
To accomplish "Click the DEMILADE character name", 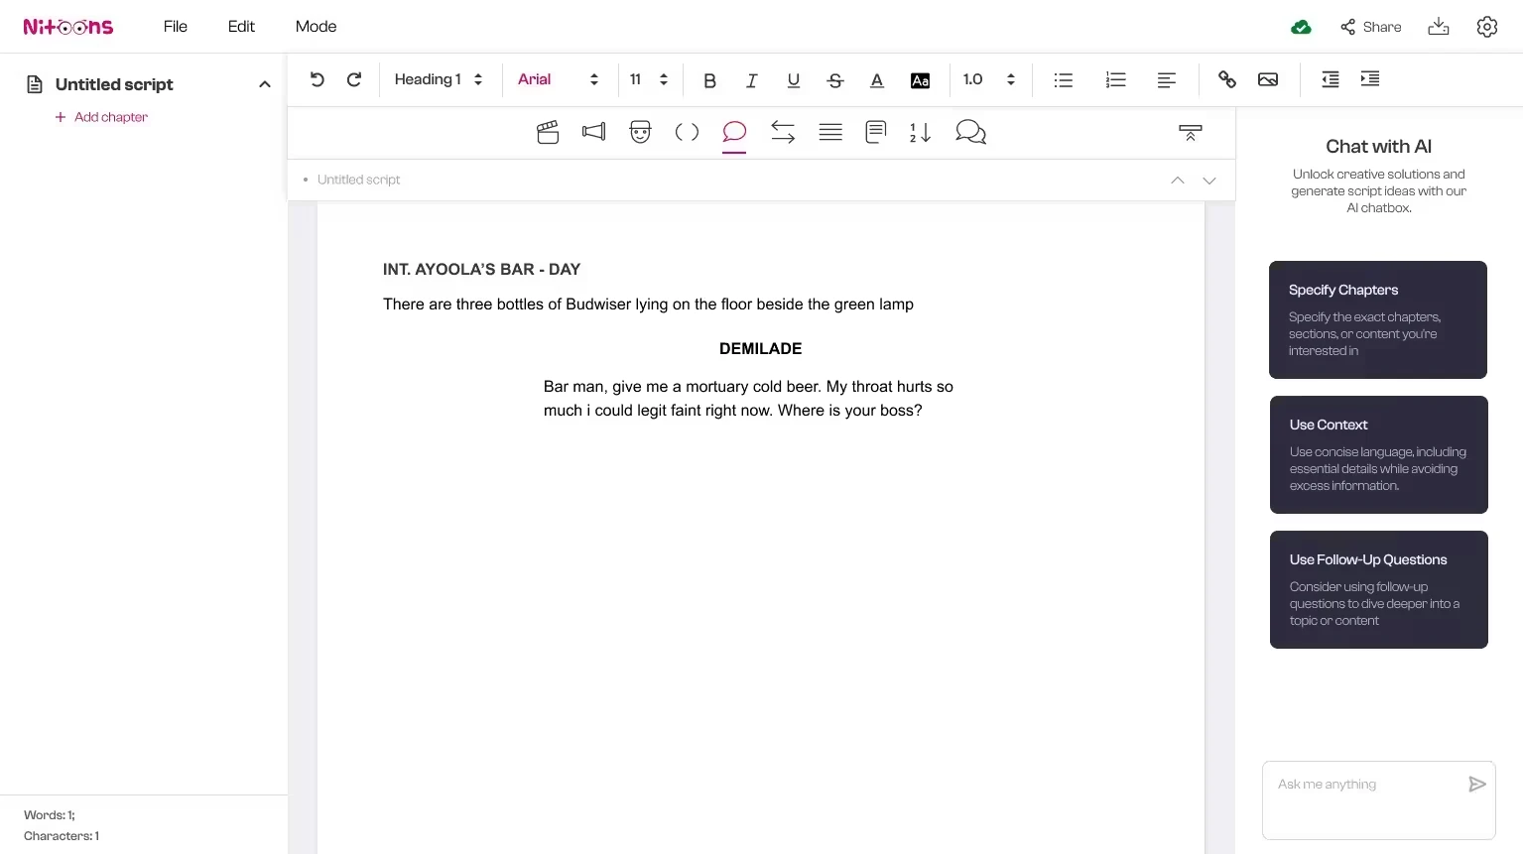I will [x=760, y=349].
